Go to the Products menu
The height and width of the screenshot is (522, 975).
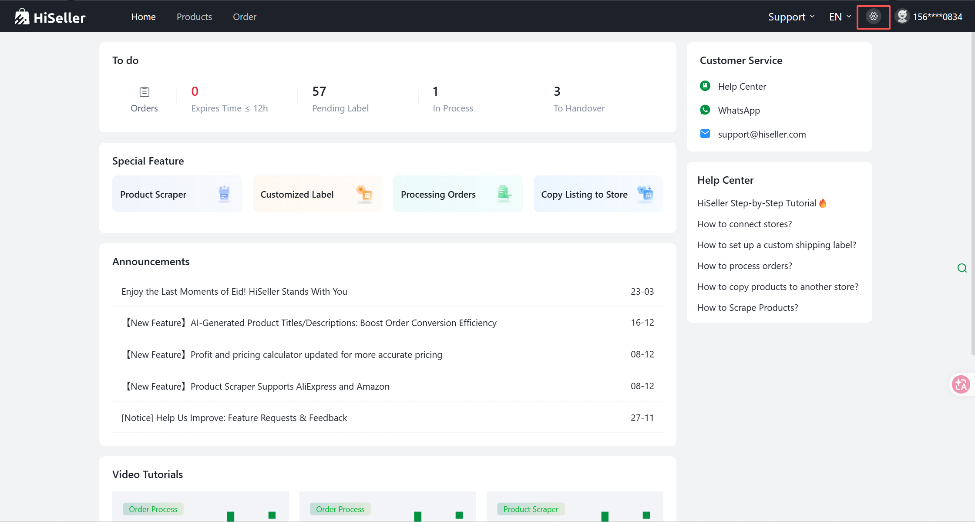click(194, 17)
